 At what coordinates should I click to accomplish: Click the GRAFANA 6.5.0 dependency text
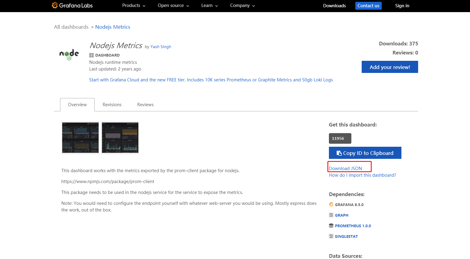pyautogui.click(x=349, y=205)
